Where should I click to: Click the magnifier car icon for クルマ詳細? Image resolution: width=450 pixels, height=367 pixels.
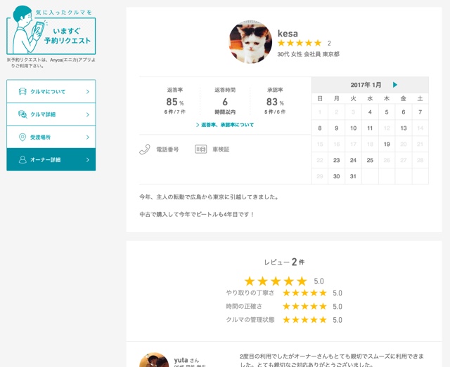pos(22,114)
